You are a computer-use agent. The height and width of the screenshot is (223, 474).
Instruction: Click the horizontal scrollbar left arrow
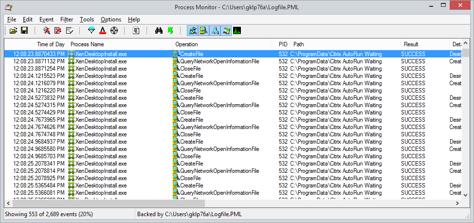click(8, 204)
